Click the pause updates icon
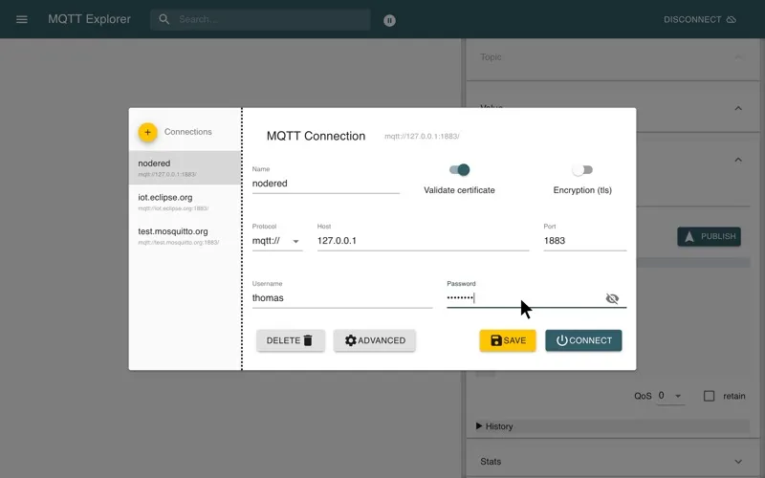This screenshot has height=478, width=765. tap(389, 20)
